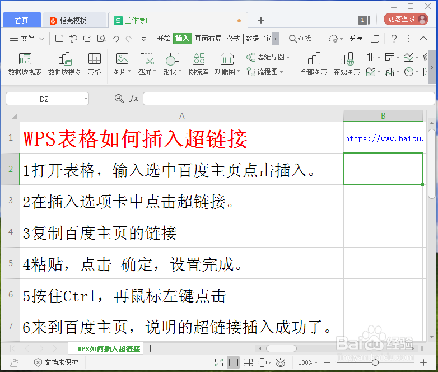Screen dimensions: 438x372
Task: Open the 数据 ribbon tab
Action: tap(252, 39)
